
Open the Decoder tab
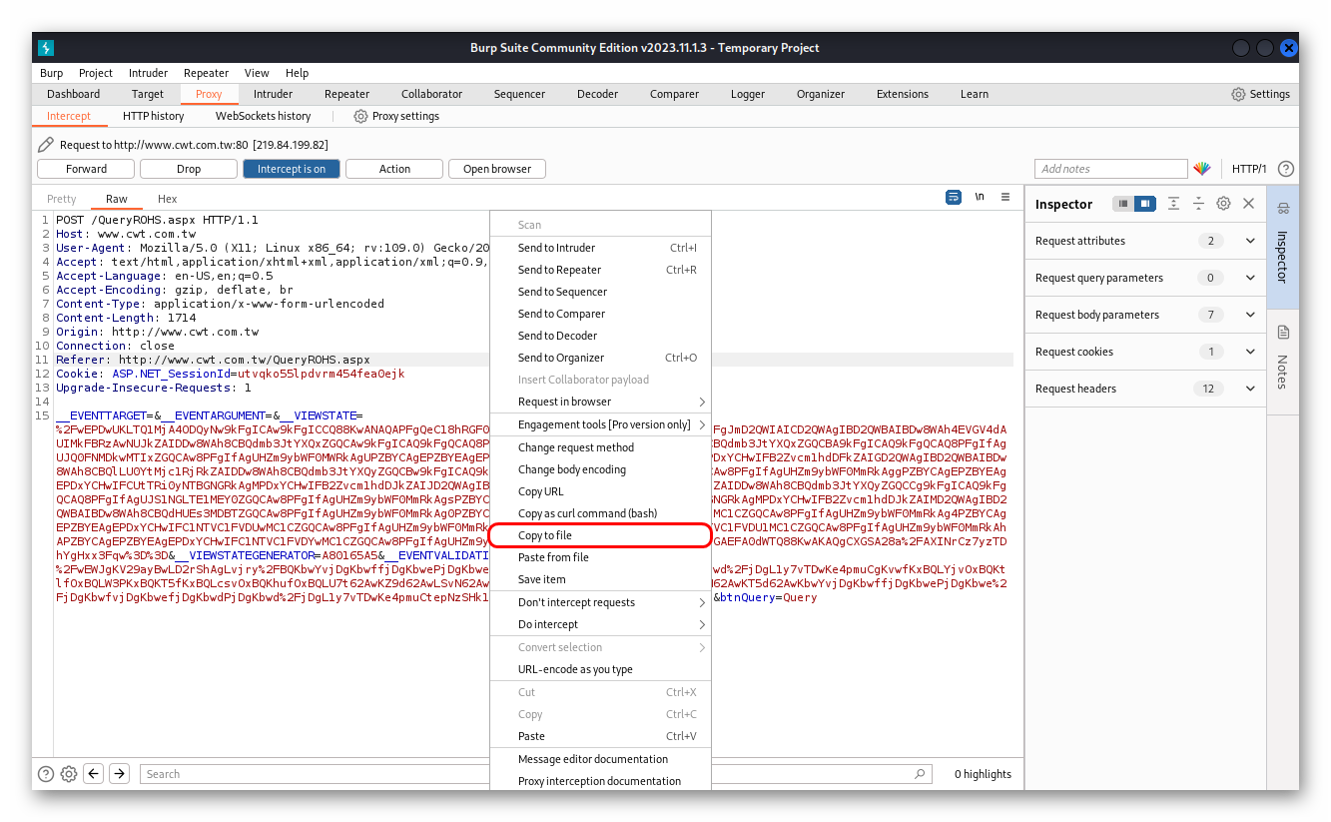coord(597,94)
